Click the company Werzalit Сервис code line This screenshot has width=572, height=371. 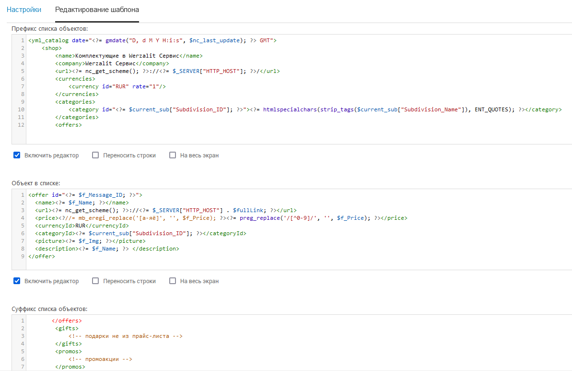pyautogui.click(x=112, y=63)
